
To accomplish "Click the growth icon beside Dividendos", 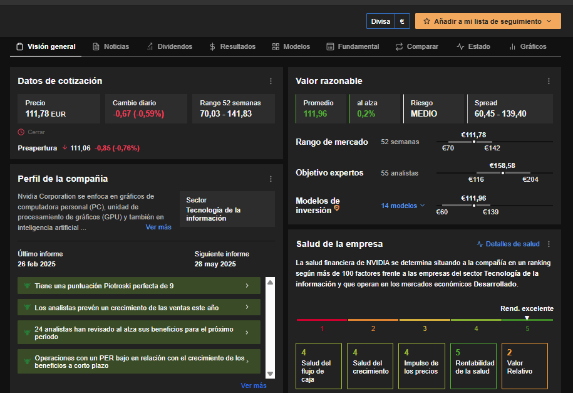I will pos(150,46).
